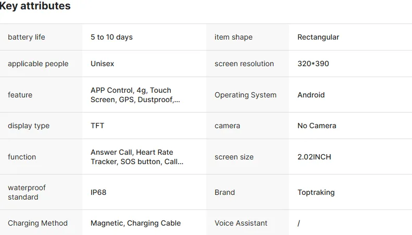Click the Voice Assistant label

point(241,223)
